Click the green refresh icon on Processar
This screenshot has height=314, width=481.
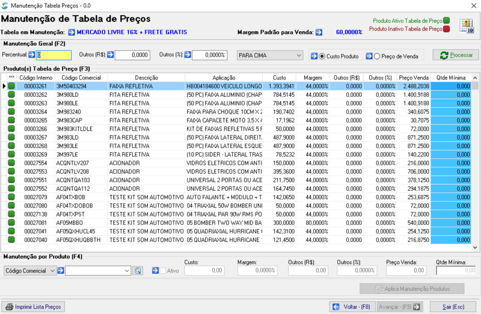(x=444, y=55)
